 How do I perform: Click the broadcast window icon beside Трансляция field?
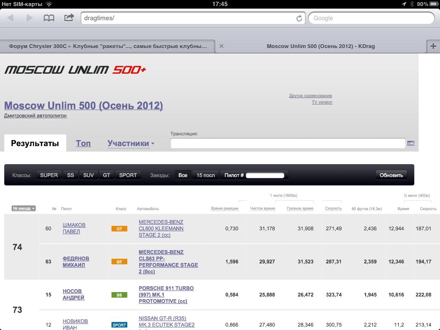coord(411,144)
